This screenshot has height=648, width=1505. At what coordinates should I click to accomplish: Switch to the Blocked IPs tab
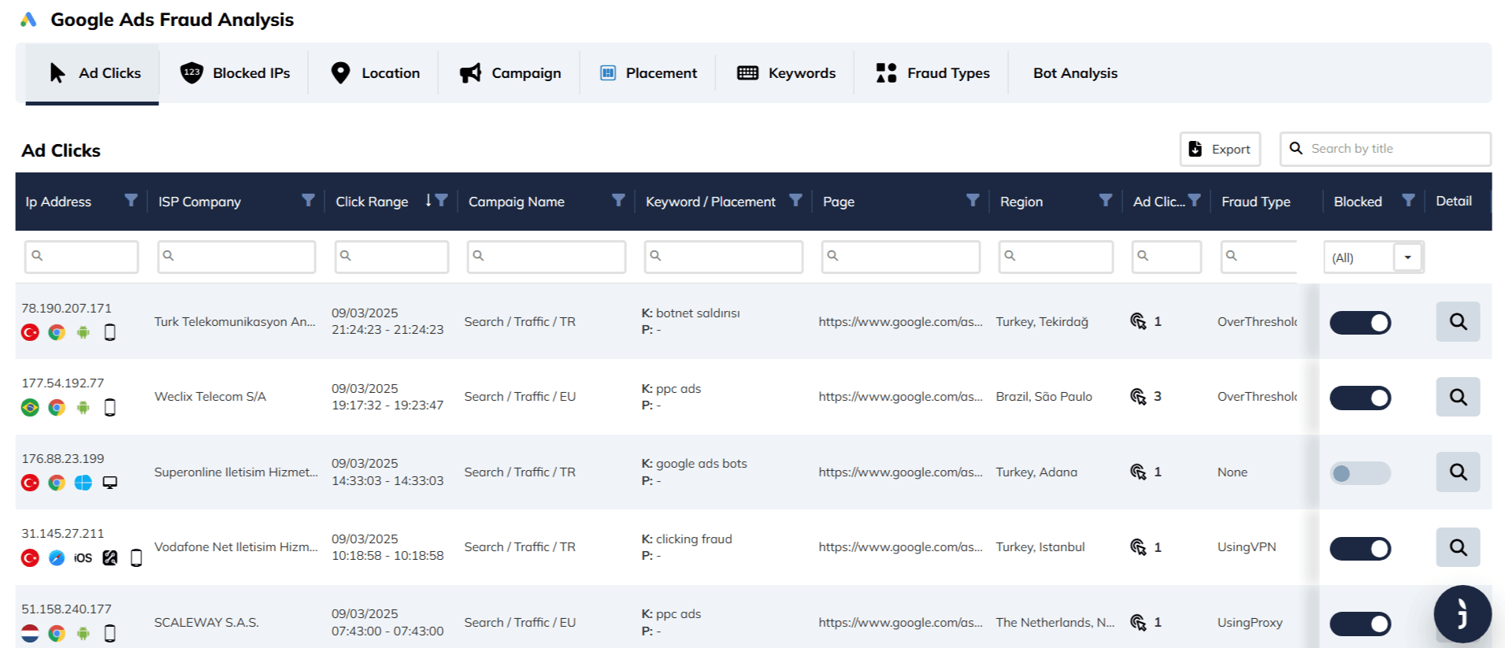point(235,73)
